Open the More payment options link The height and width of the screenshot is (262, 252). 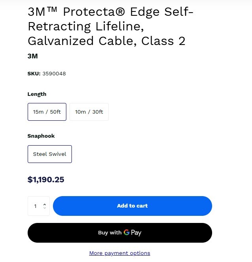[x=120, y=253]
